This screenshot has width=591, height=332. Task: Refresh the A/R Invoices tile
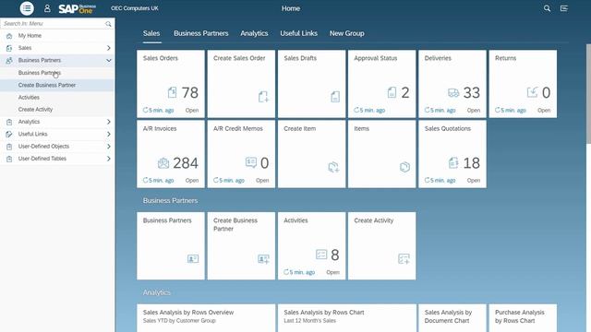click(145, 180)
